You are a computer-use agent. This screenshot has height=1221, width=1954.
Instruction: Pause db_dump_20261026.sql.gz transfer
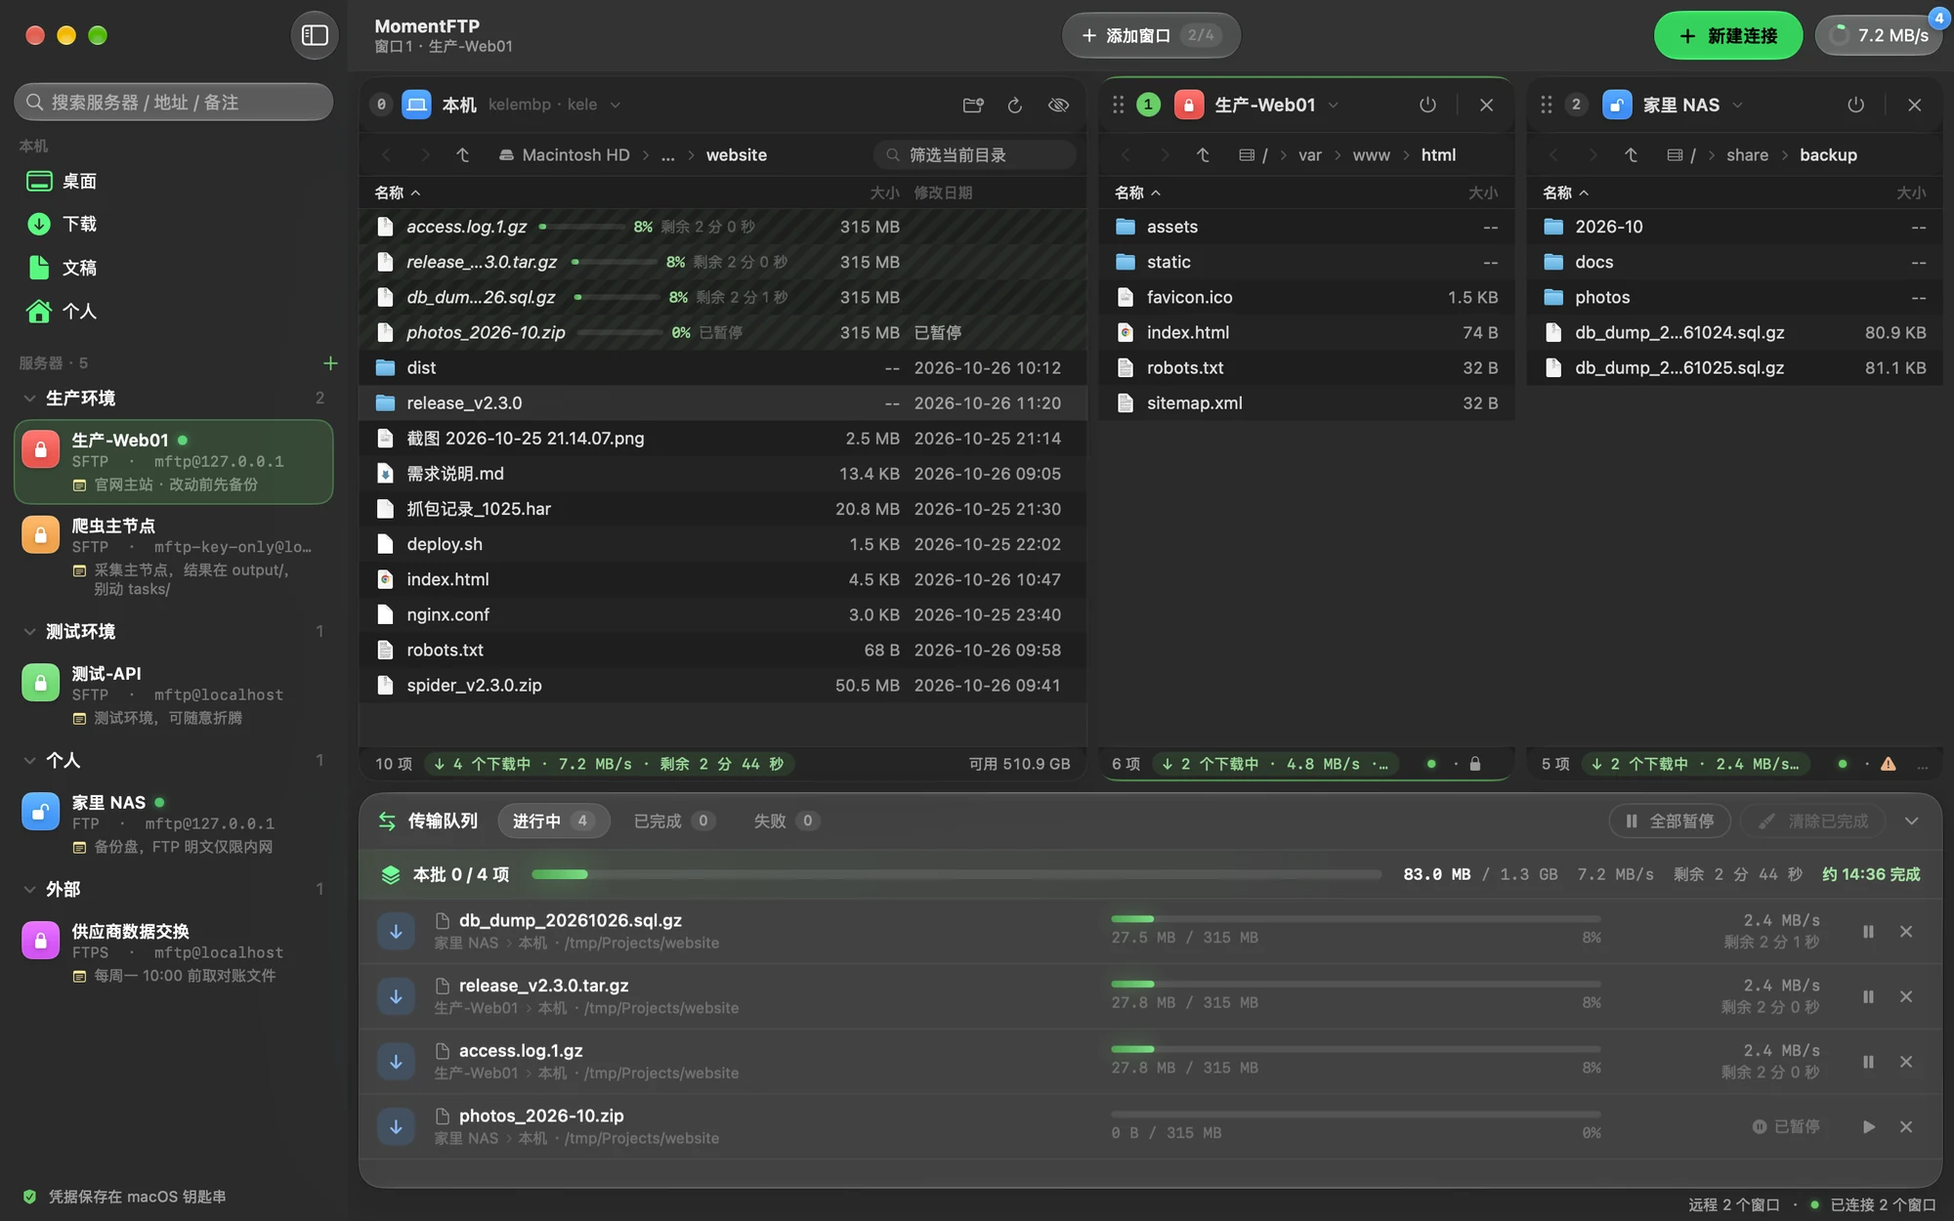1868,932
